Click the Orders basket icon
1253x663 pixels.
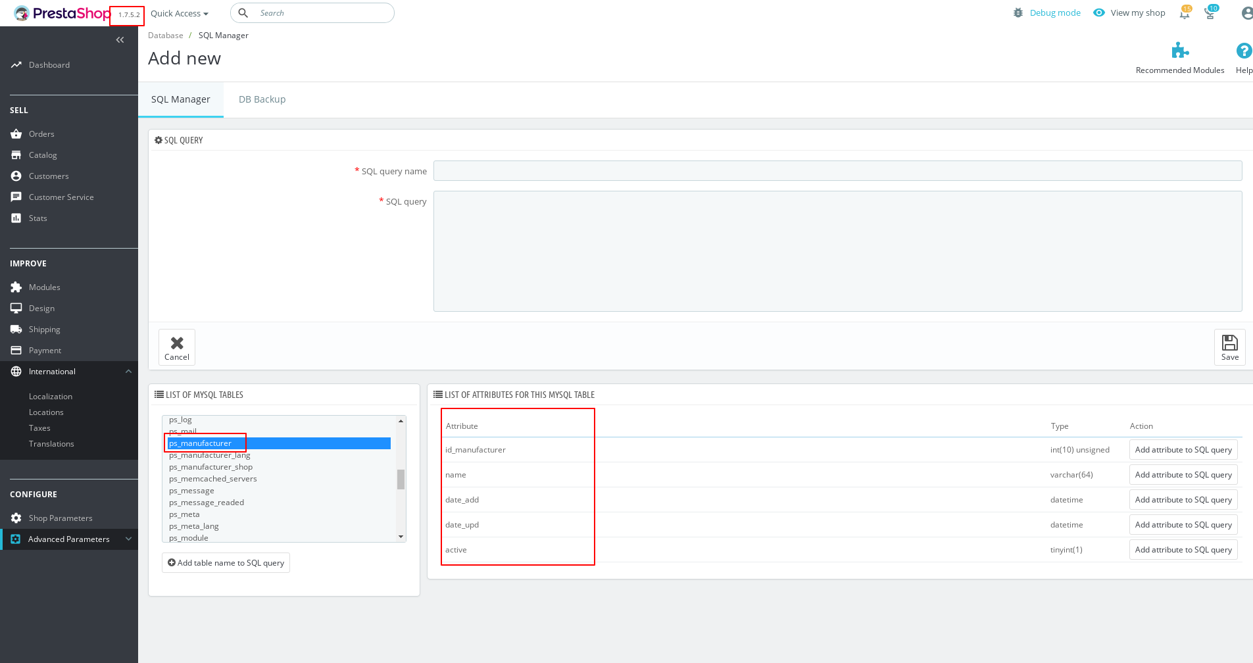click(x=16, y=134)
